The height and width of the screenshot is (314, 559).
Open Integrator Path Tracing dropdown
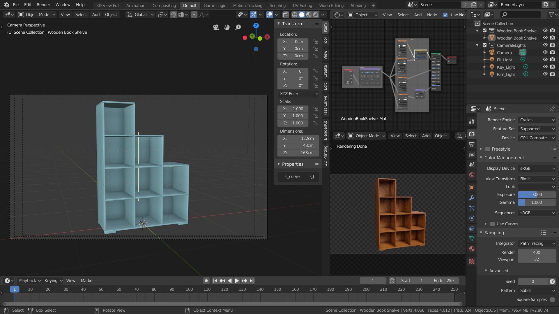click(x=537, y=243)
